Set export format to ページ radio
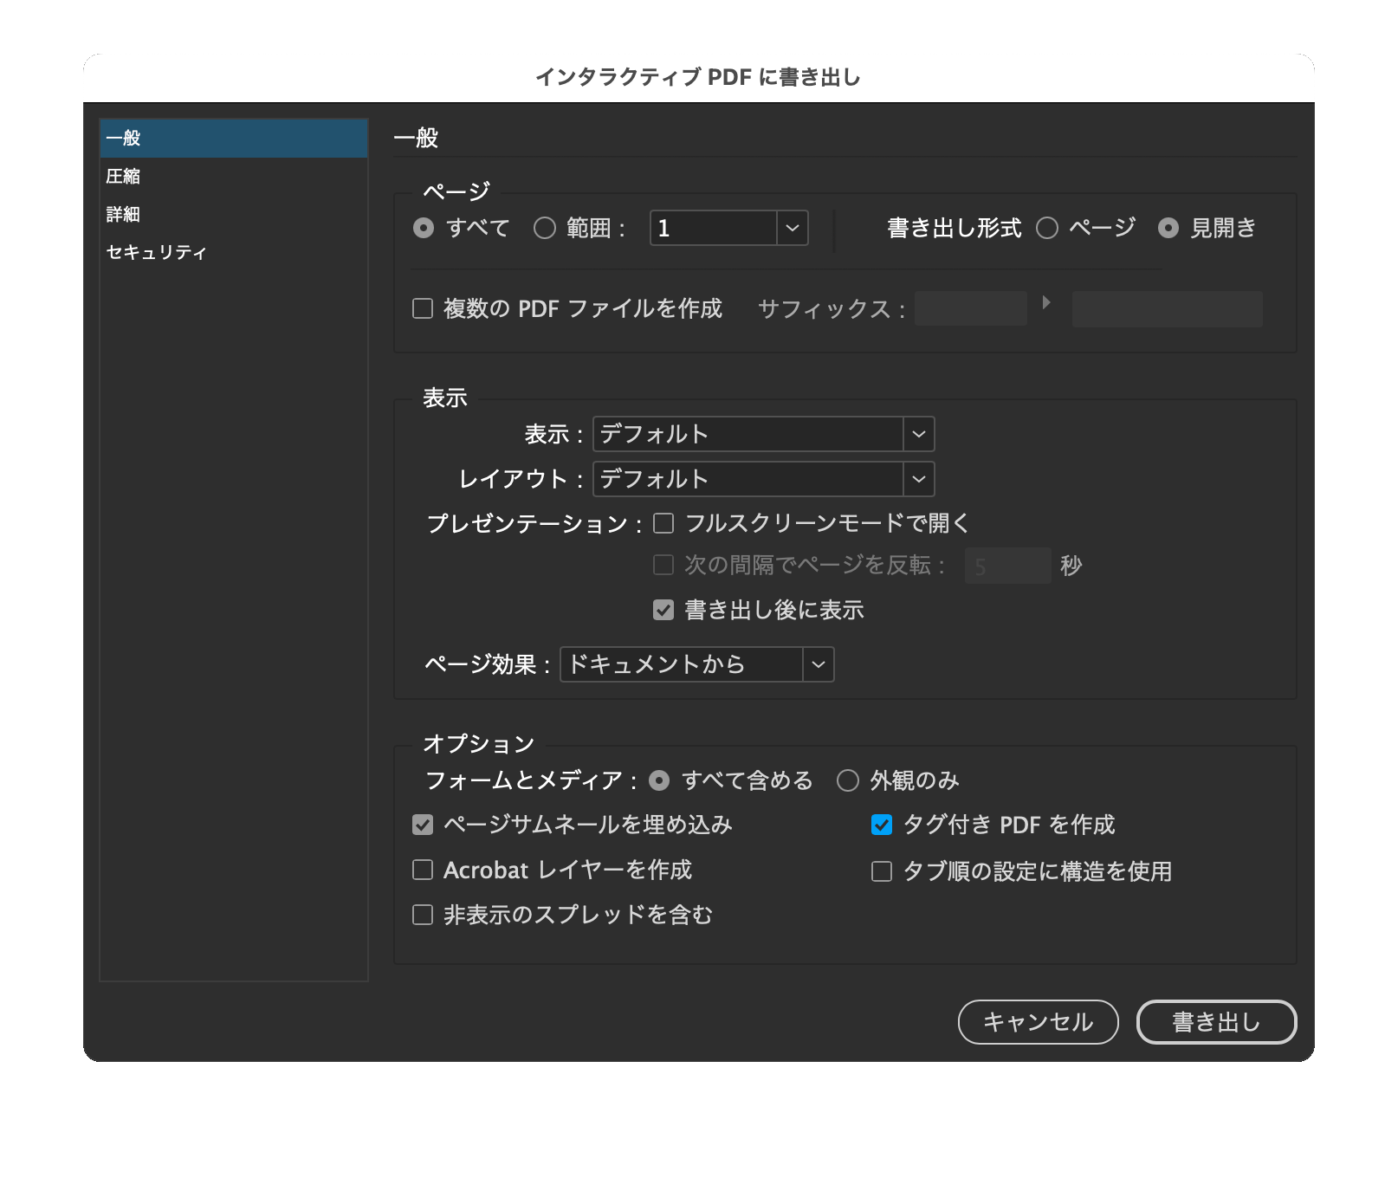The height and width of the screenshot is (1178, 1398). (x=1047, y=228)
